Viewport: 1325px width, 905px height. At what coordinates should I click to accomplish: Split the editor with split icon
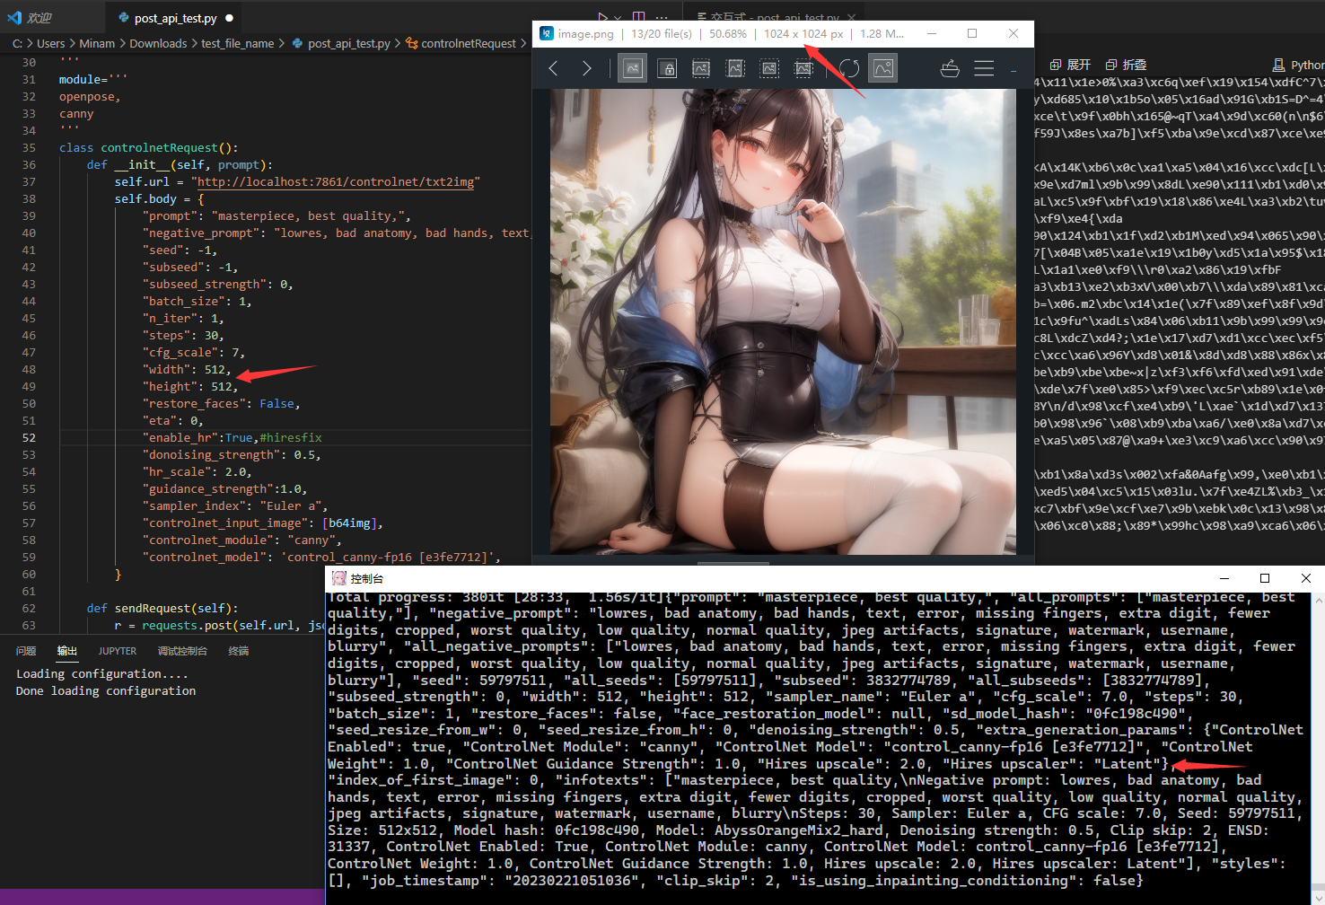638,17
